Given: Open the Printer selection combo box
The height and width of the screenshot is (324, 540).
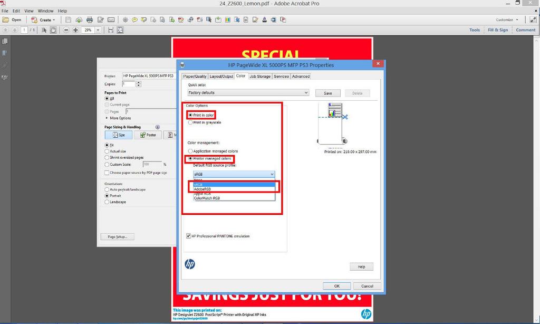Looking at the screenshot, I should point(149,76).
